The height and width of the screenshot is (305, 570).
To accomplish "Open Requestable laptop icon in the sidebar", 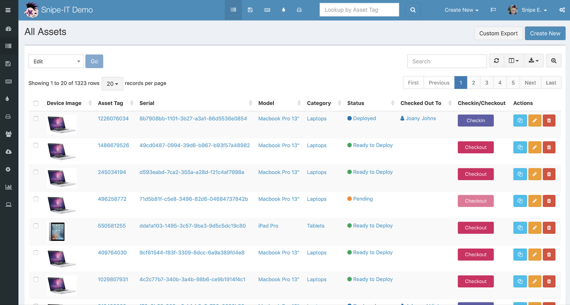I will pos(9,204).
